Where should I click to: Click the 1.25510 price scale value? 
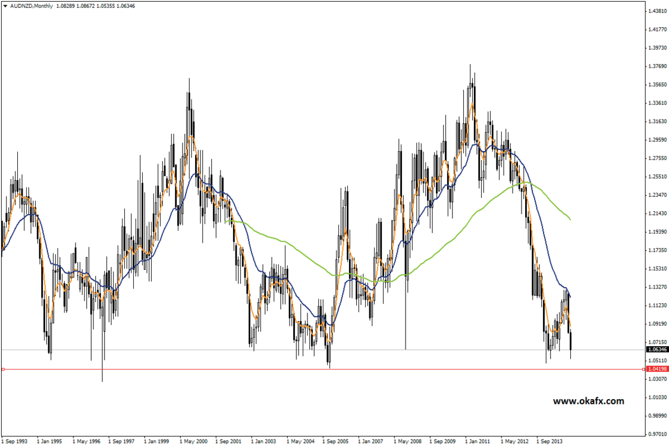click(657, 176)
